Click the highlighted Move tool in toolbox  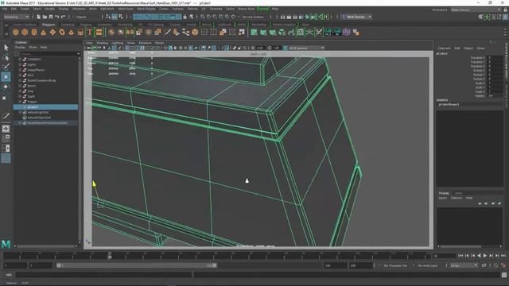6,77
